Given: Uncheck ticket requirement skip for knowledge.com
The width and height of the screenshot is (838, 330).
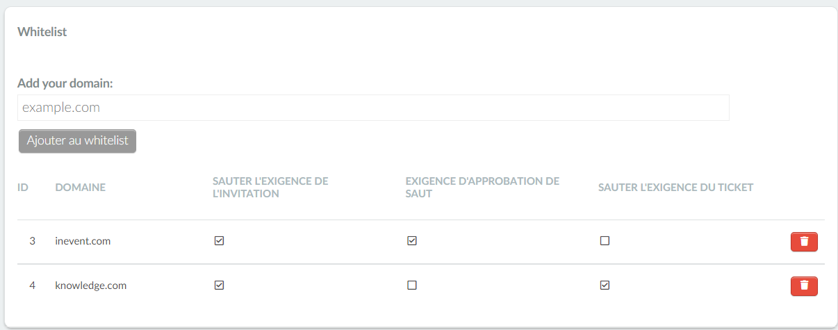Looking at the screenshot, I should pos(605,285).
